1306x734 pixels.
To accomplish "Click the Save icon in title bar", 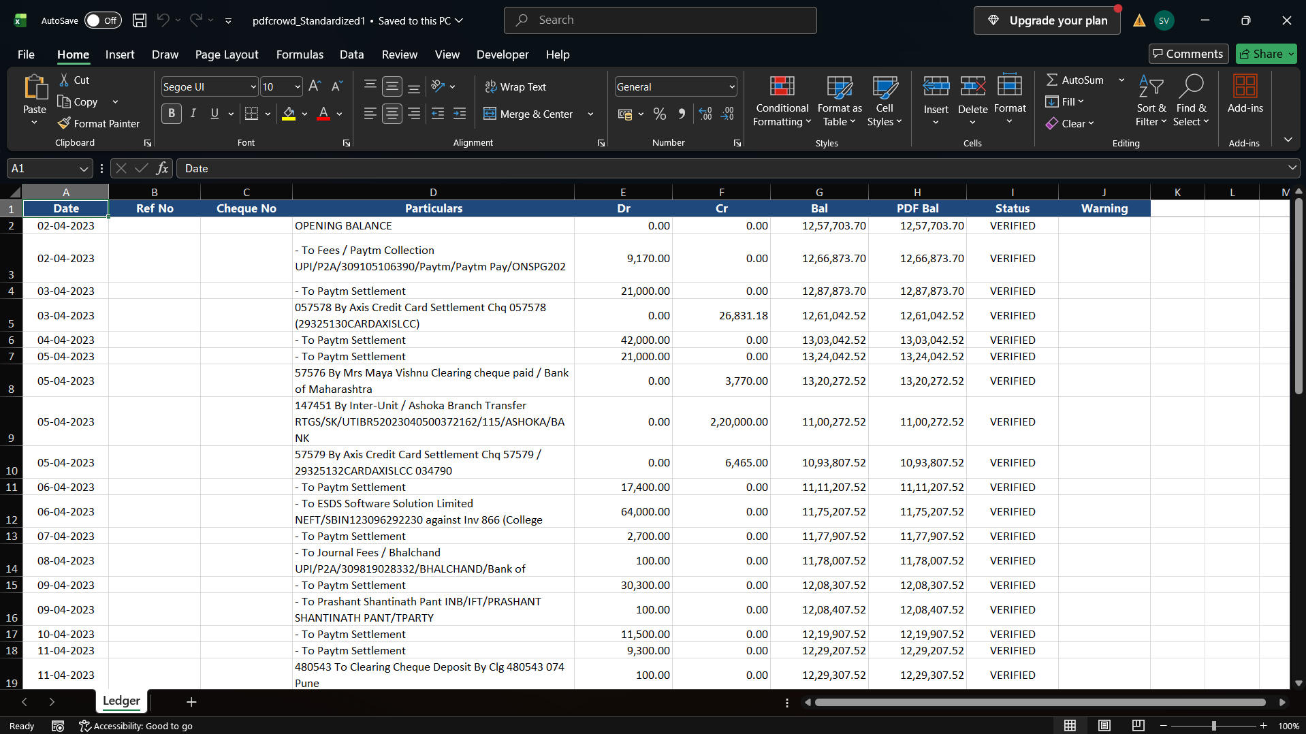I will tap(140, 20).
